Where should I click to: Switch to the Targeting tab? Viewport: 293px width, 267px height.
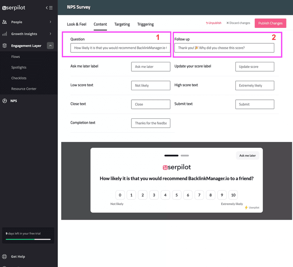pos(122,24)
